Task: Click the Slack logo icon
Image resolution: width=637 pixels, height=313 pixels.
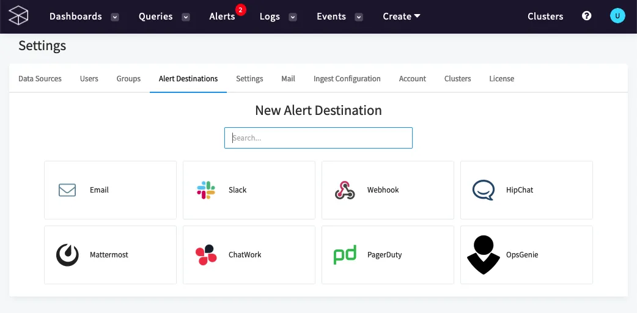Action: click(x=206, y=190)
